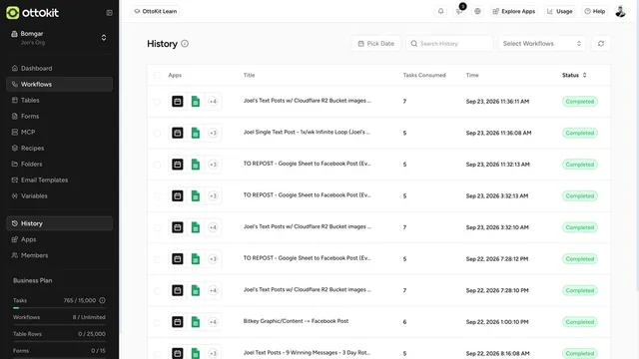Click the Business Plan label

[x=33, y=280]
